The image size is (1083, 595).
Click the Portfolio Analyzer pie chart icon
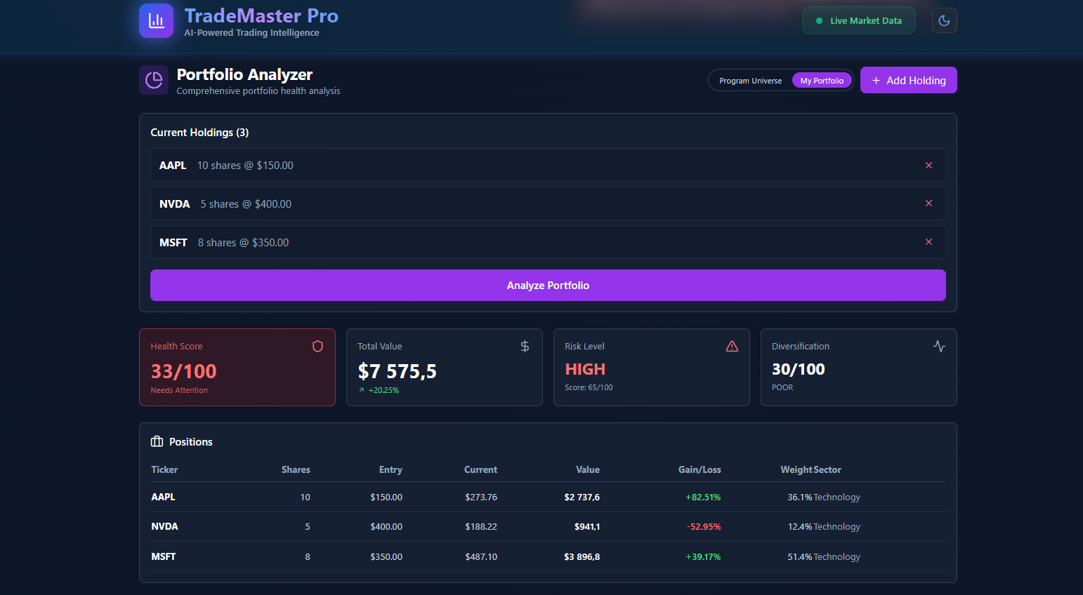(153, 79)
